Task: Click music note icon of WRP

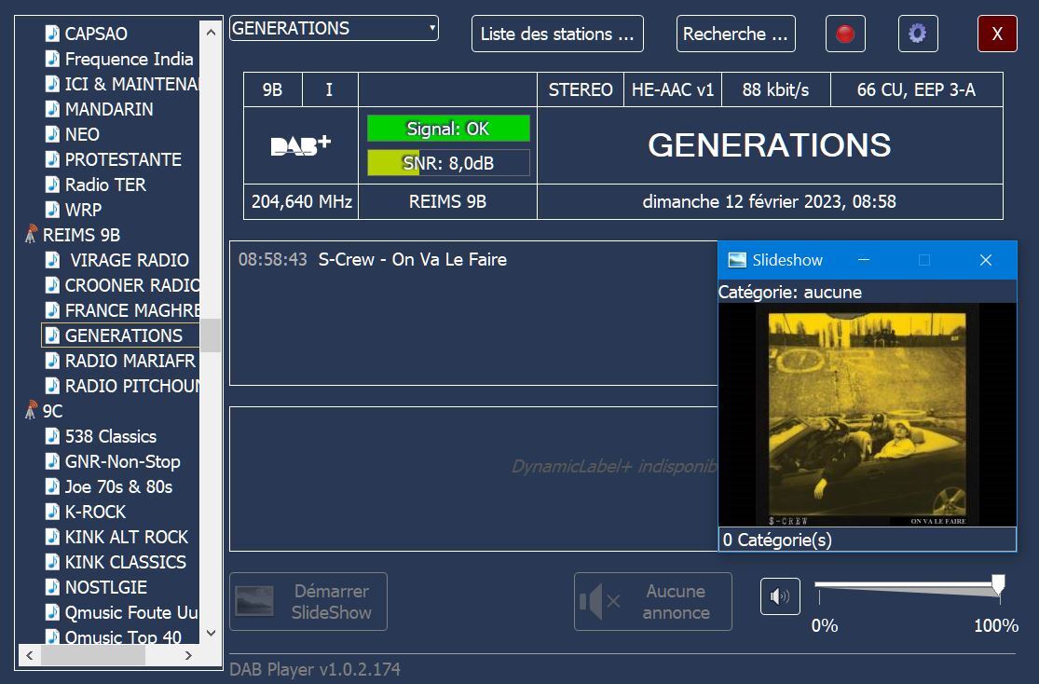Action: [x=52, y=210]
